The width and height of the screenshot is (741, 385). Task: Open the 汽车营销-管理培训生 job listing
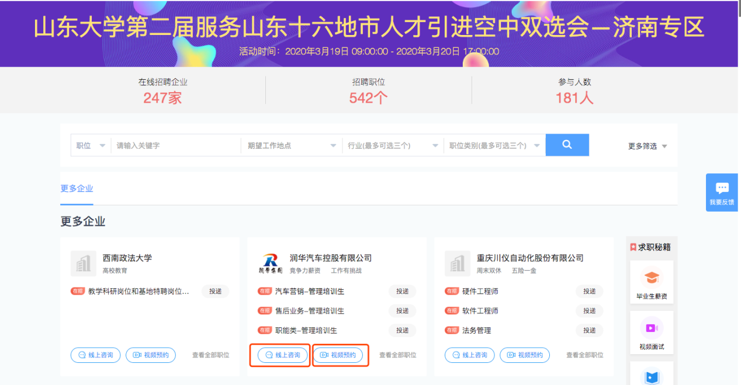point(310,292)
